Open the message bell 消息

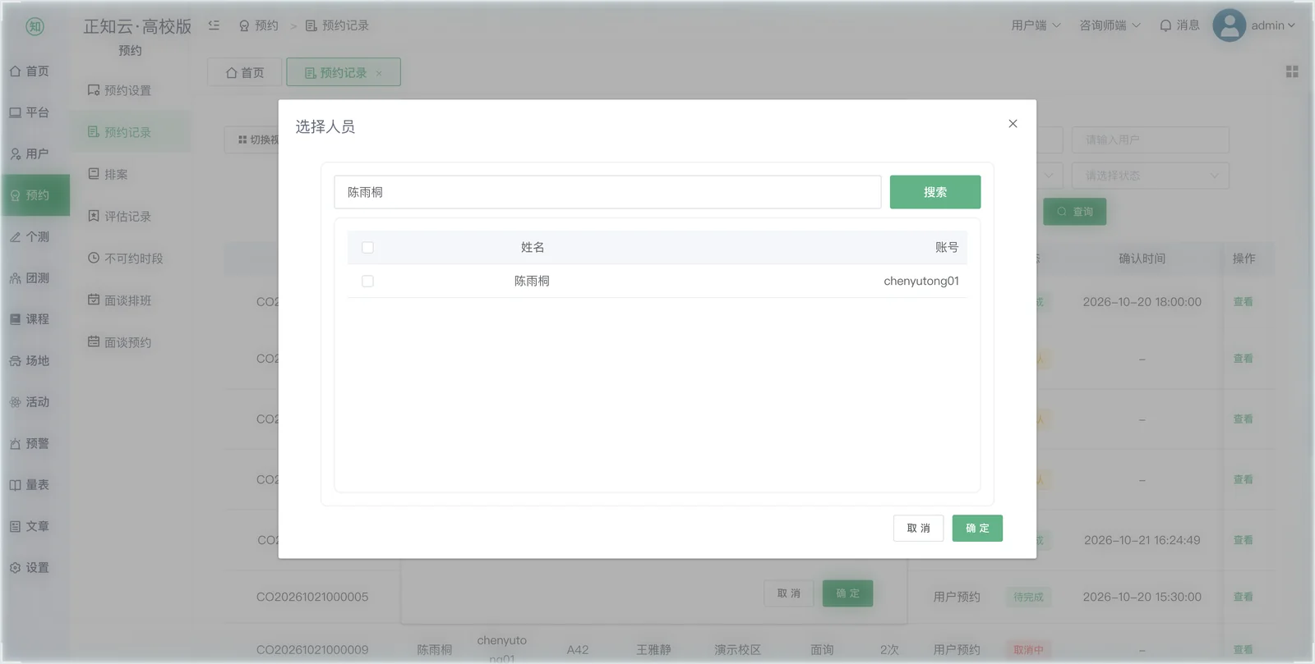[1179, 25]
